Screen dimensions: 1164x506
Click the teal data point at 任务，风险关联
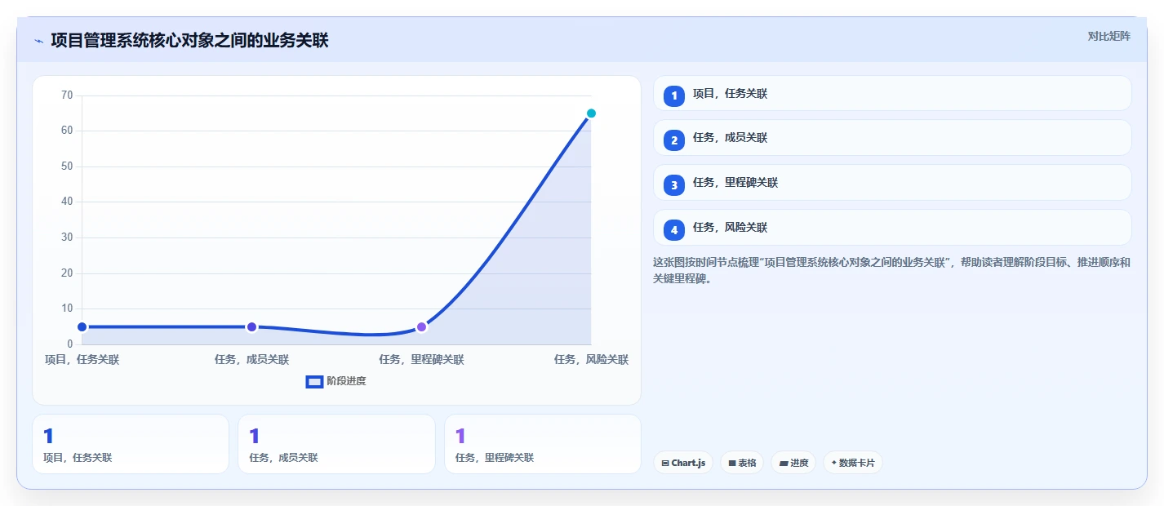click(591, 113)
